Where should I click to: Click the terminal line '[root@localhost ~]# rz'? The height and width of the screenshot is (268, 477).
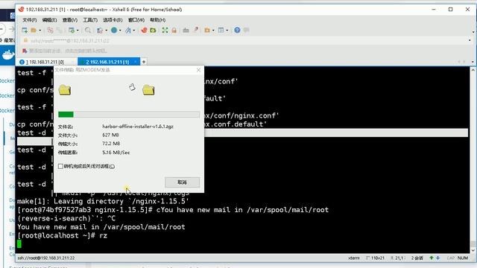63,235
